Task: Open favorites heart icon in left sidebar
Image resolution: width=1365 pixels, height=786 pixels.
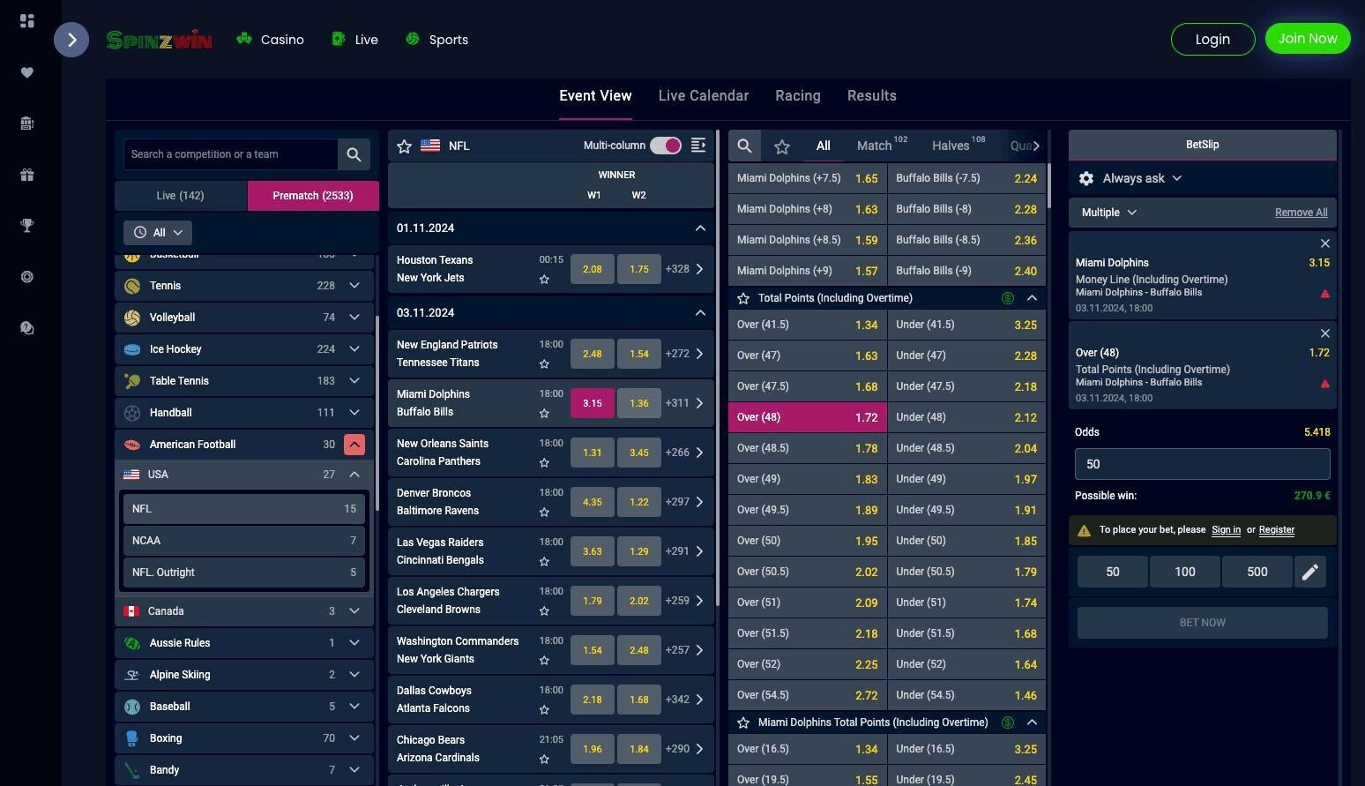Action: (27, 72)
